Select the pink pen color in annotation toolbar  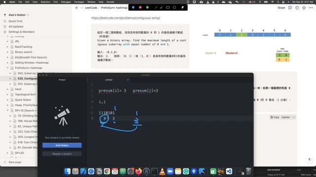(x=140, y=7)
